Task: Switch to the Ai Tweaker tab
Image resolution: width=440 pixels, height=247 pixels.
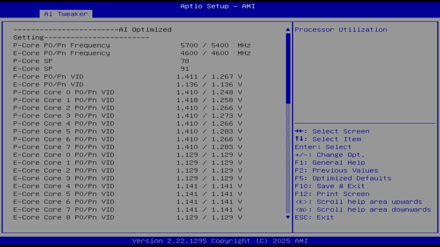Action: (65, 14)
